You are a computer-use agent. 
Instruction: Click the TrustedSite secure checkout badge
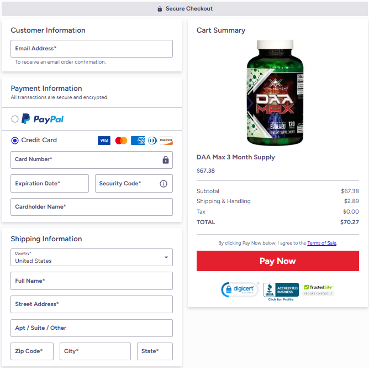(x=318, y=289)
